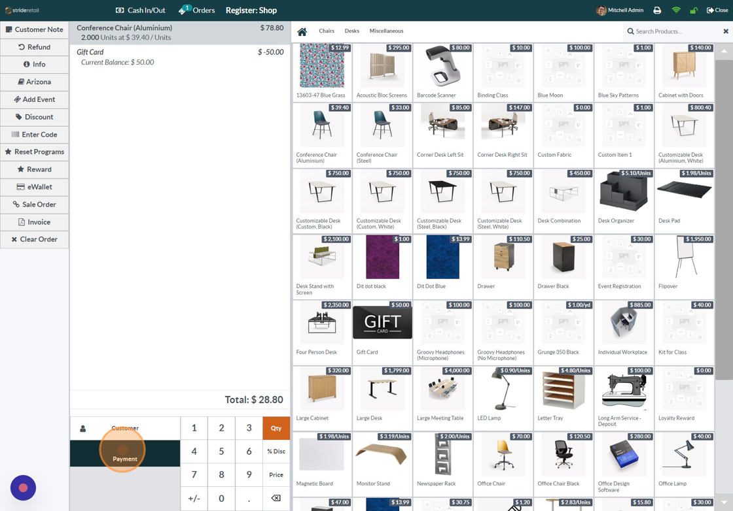
Task: Open Mitchell Admin user menu
Action: click(x=620, y=10)
